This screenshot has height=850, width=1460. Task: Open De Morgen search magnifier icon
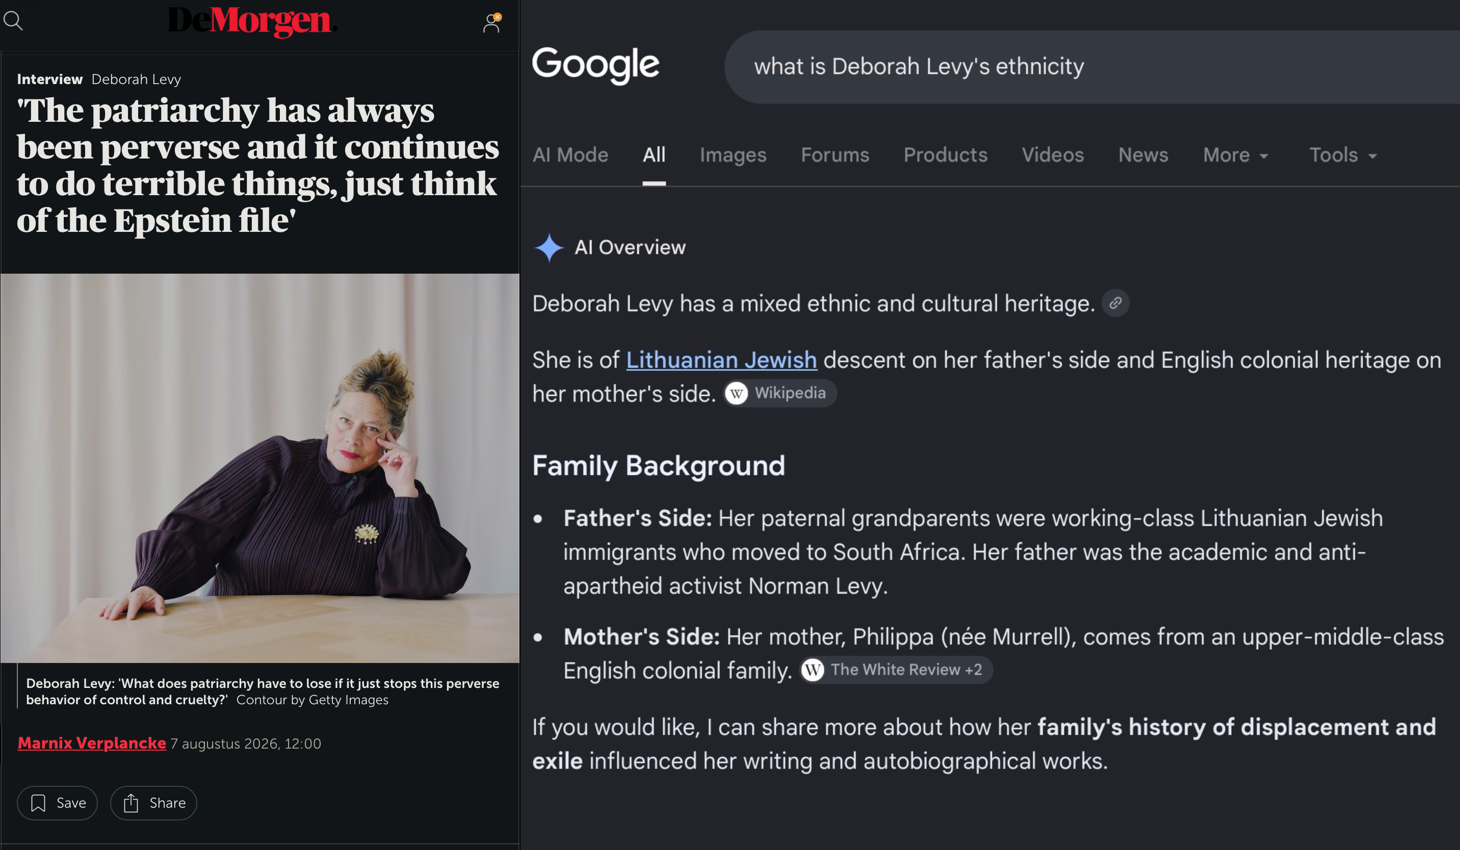(13, 21)
